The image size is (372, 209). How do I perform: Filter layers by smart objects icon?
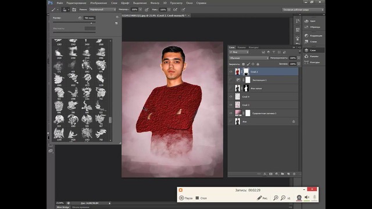pyautogui.click(x=284, y=52)
